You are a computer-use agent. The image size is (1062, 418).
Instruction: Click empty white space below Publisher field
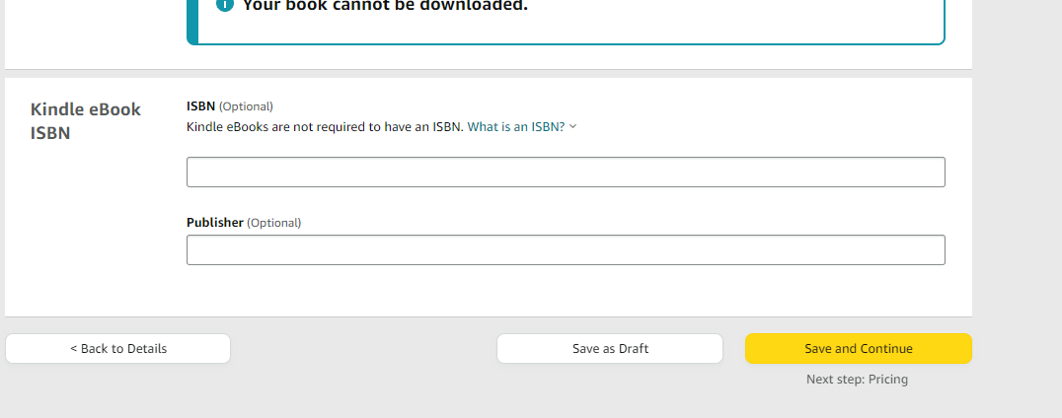click(x=566, y=291)
